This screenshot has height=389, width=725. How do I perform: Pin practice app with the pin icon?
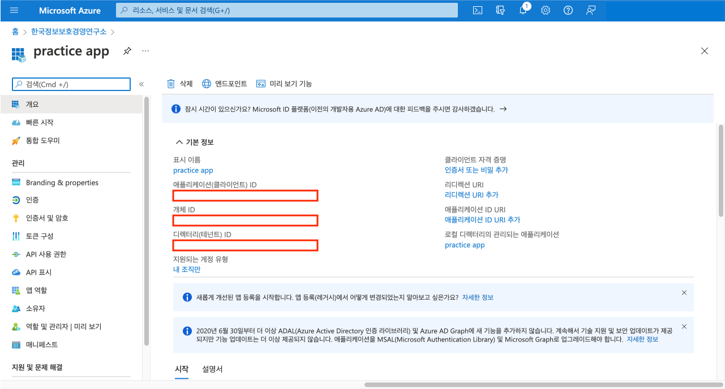click(127, 51)
